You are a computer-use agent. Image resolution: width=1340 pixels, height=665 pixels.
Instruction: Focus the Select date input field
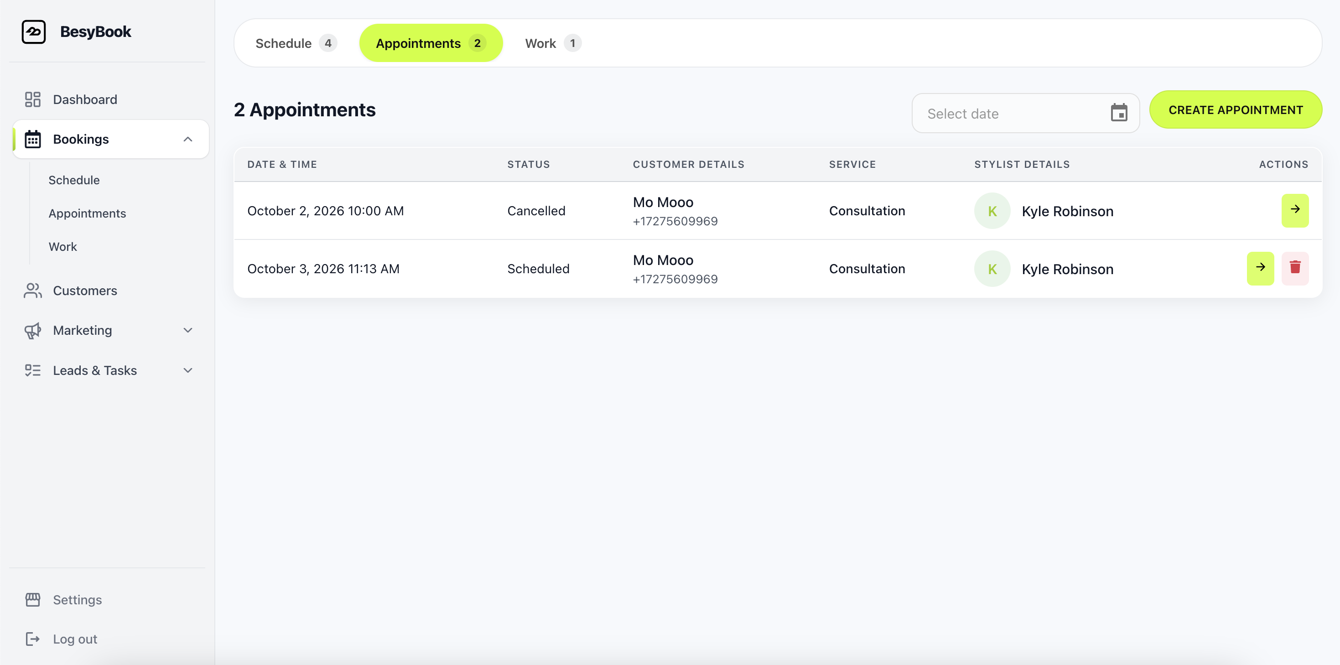click(x=1025, y=113)
